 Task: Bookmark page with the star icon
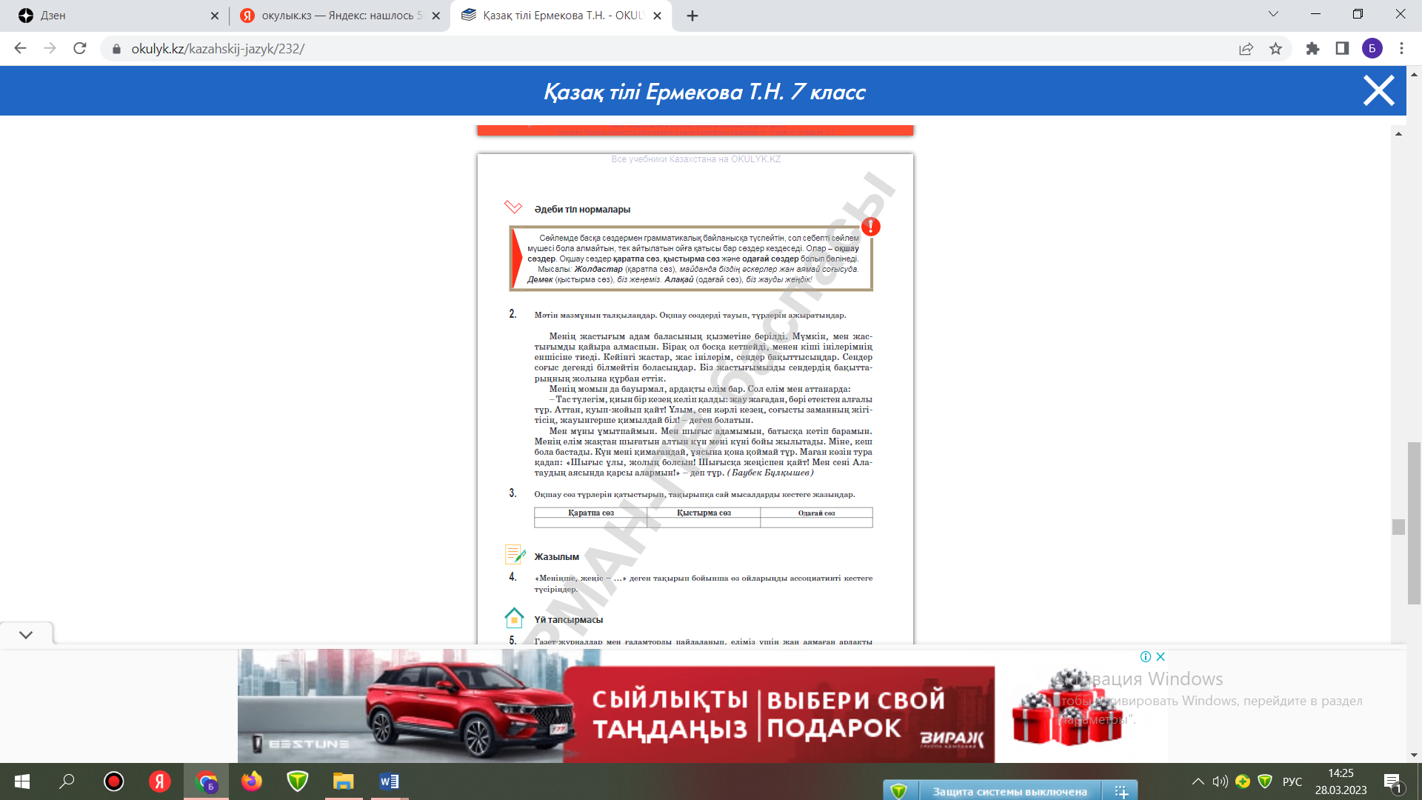(x=1275, y=49)
